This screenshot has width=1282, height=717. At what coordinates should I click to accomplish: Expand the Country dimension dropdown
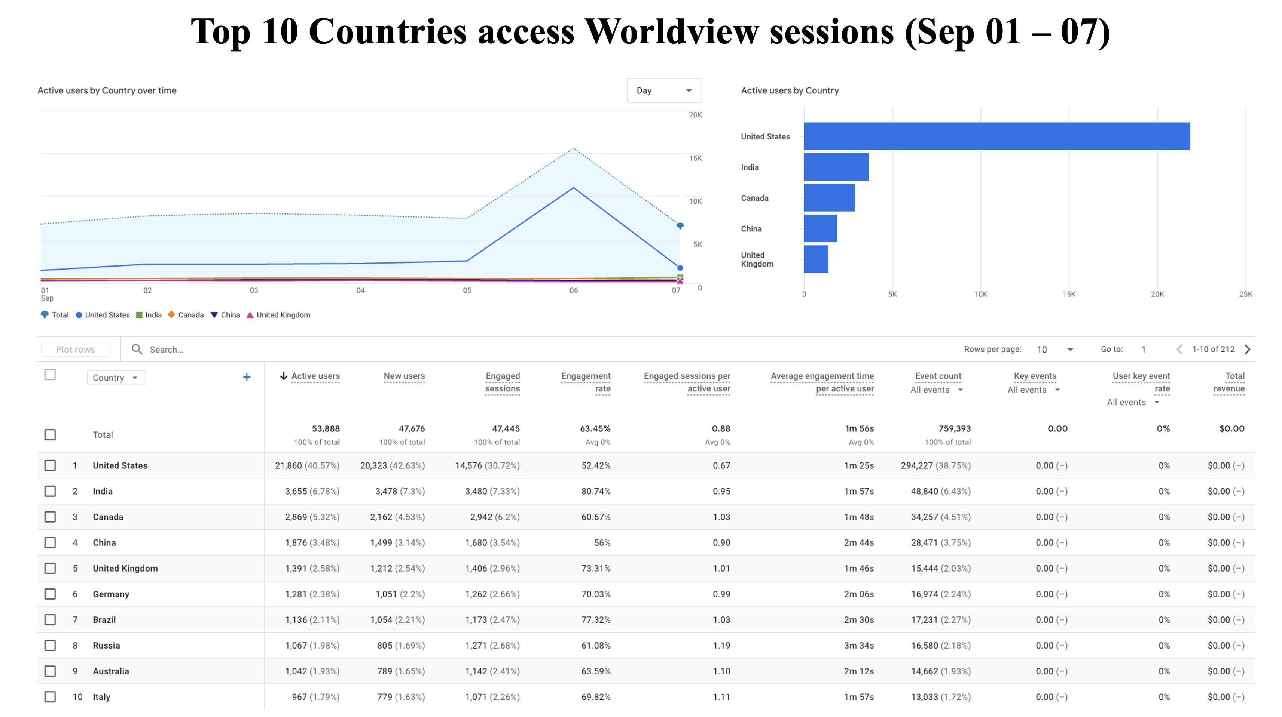116,378
